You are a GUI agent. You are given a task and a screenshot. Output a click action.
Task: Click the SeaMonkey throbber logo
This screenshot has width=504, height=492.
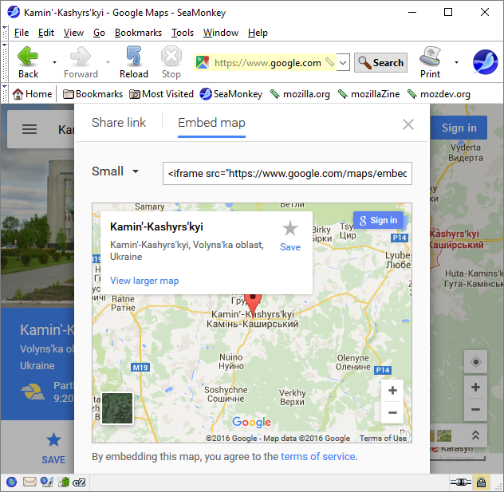pos(485,62)
